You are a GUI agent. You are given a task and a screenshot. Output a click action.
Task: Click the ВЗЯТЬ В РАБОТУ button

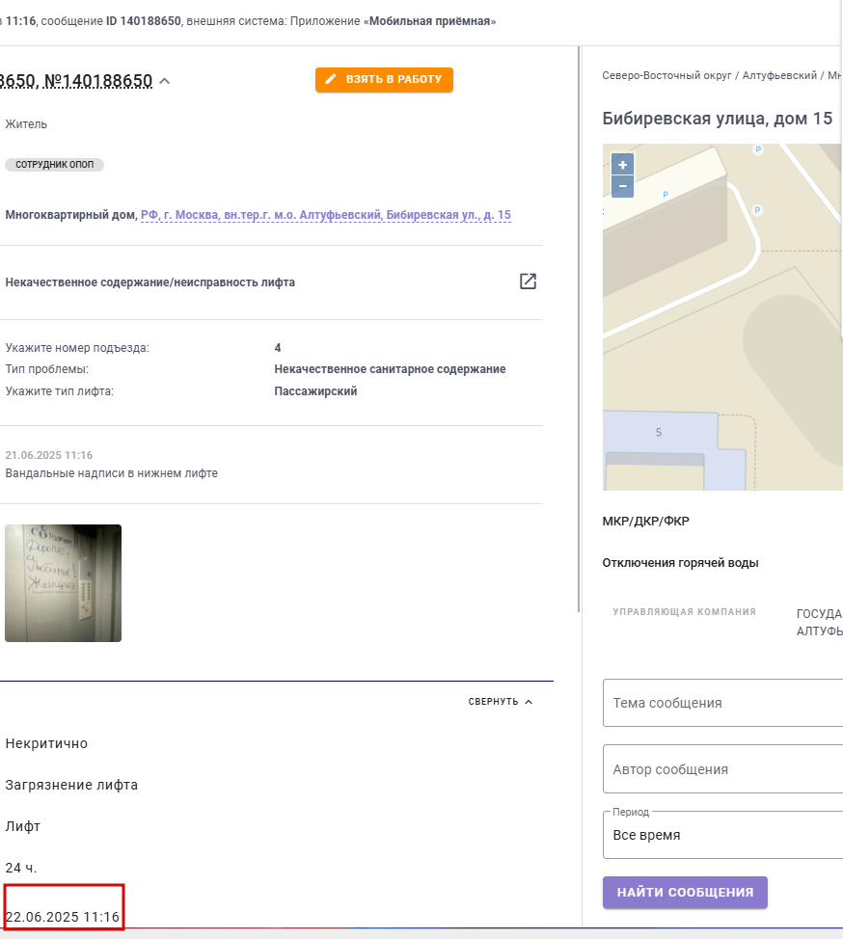[x=384, y=80]
